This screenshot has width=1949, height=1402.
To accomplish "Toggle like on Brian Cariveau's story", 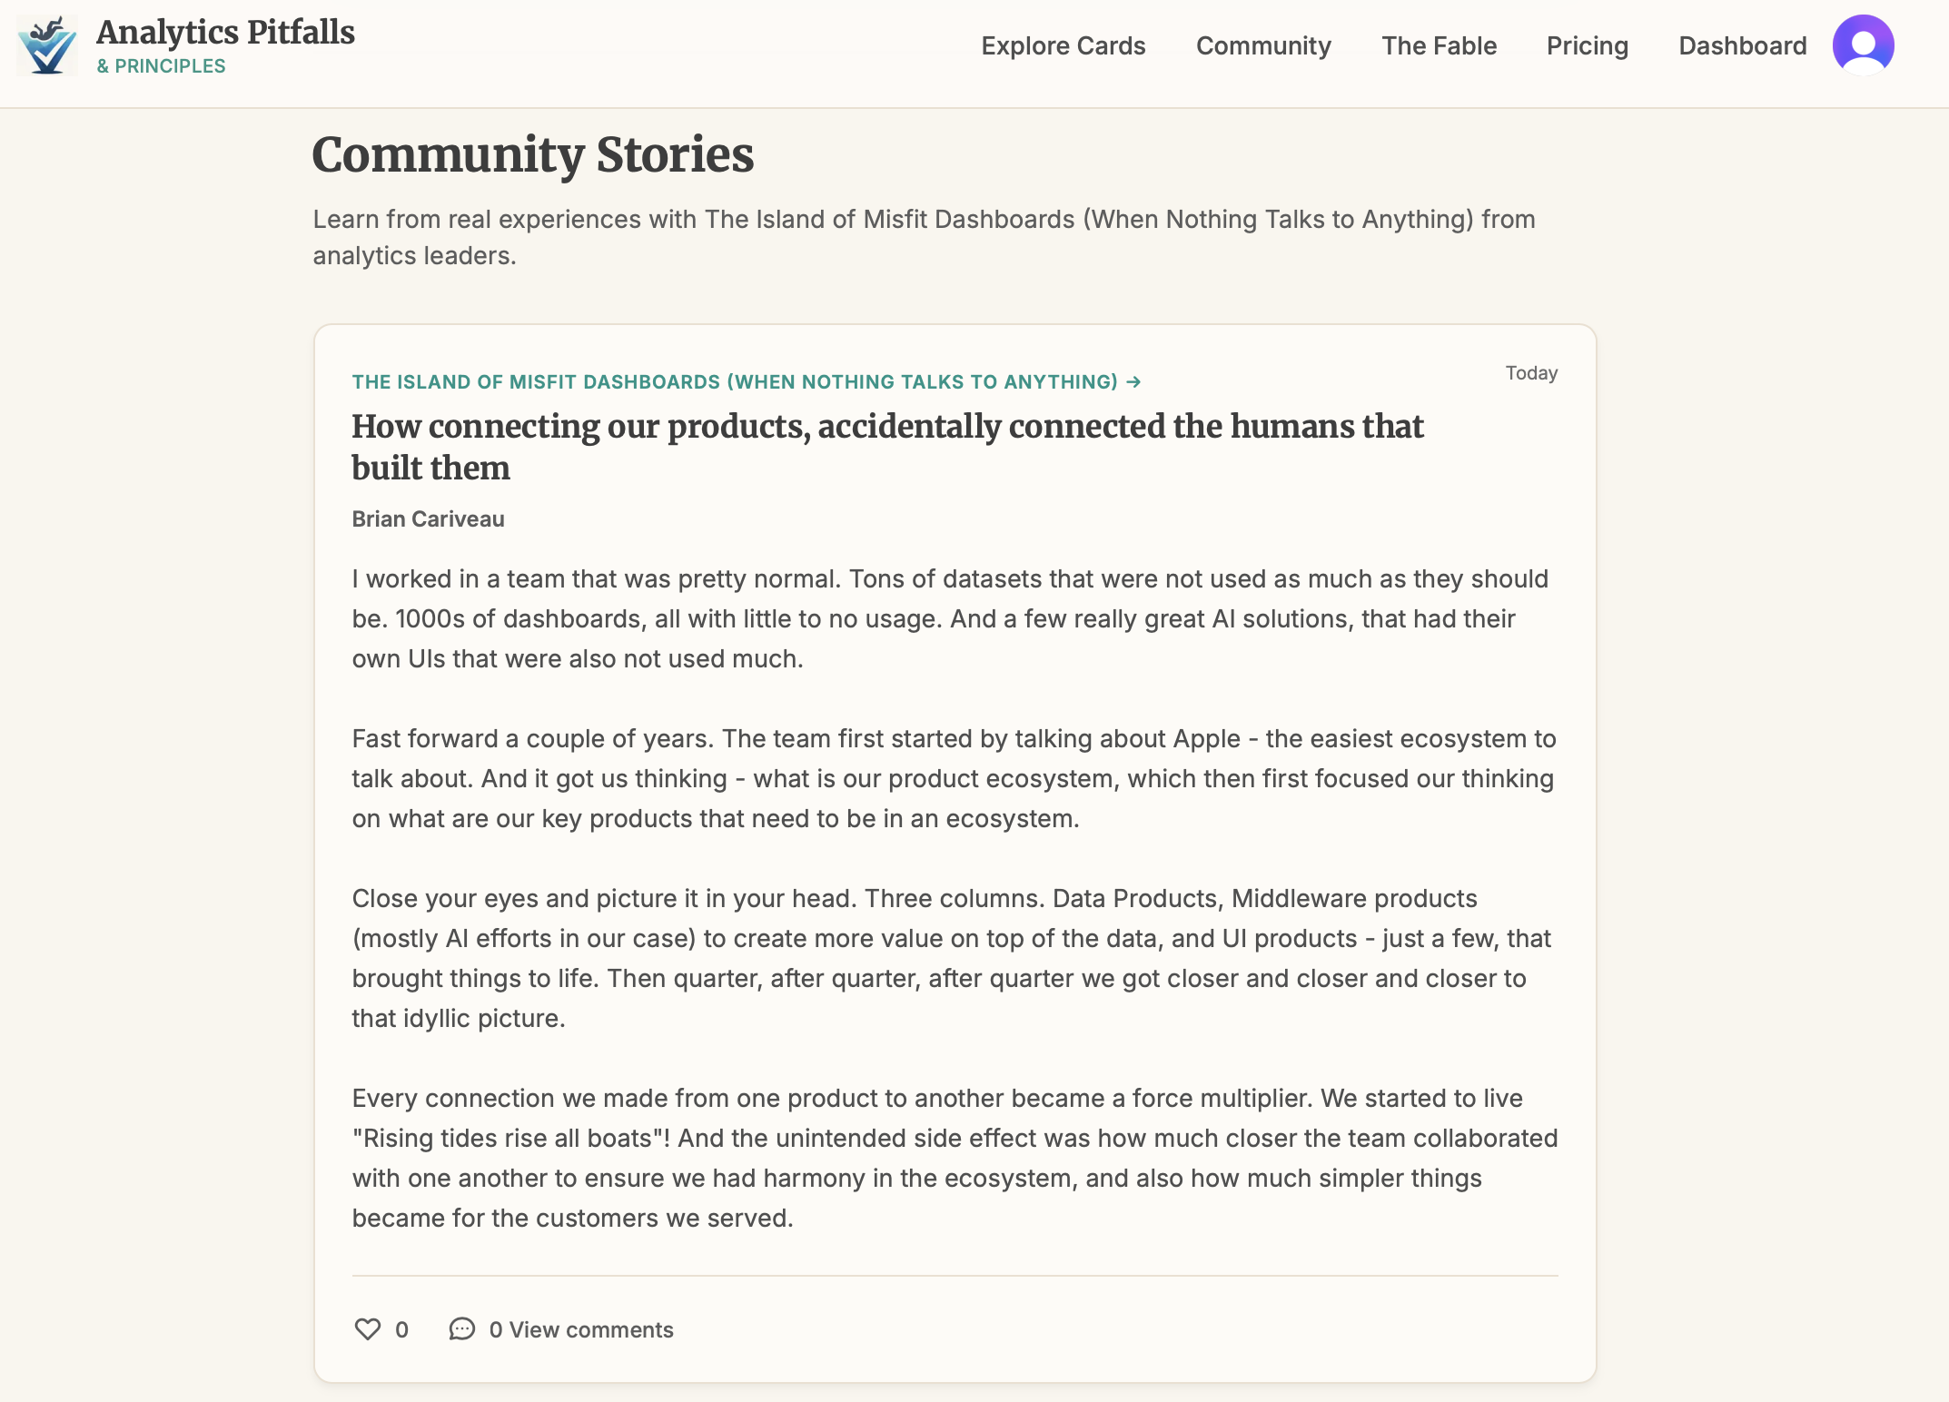I will click(x=367, y=1329).
